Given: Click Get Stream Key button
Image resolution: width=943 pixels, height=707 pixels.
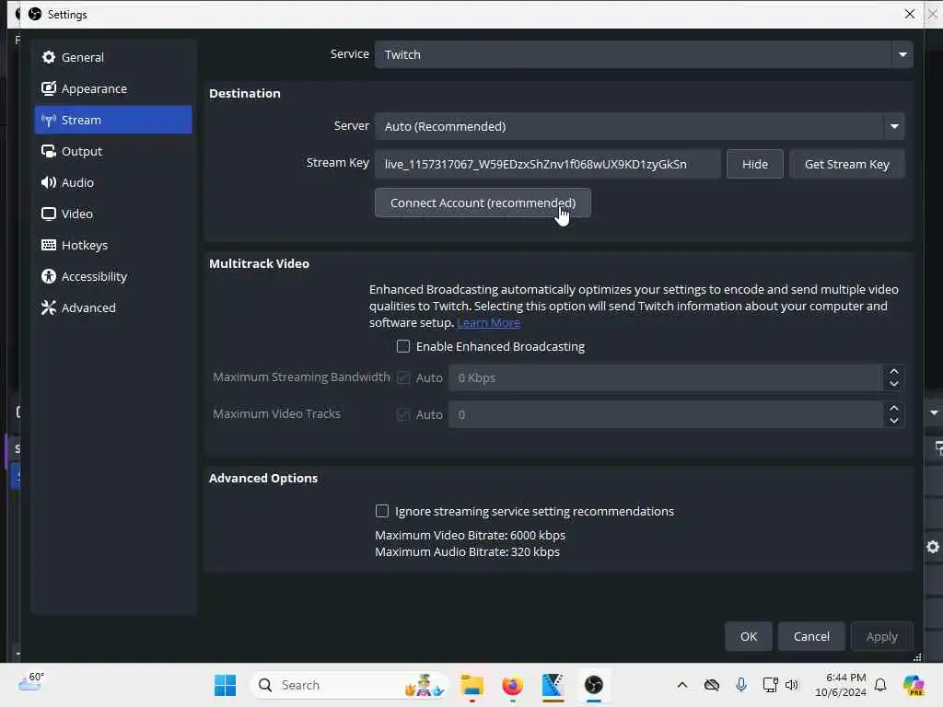Looking at the screenshot, I should coord(847,164).
